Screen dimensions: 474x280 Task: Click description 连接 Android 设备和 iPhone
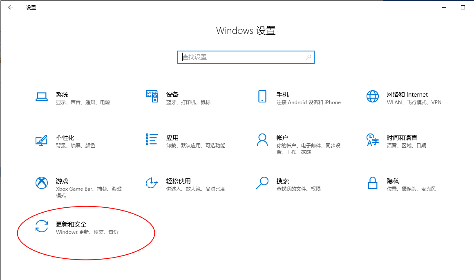(309, 102)
